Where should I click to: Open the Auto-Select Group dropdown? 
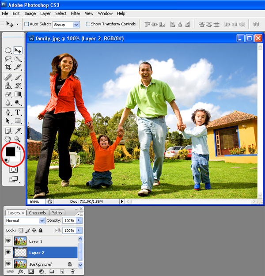click(x=66, y=24)
